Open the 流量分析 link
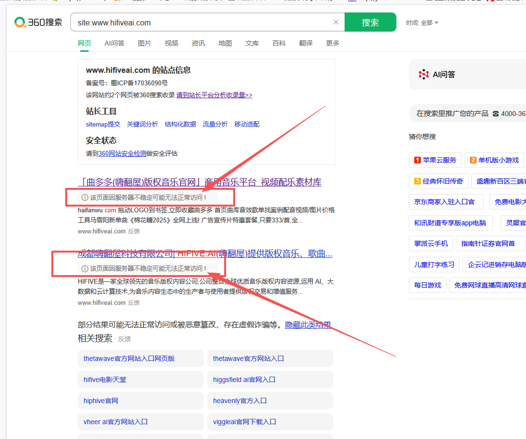The height and width of the screenshot is (439, 526). pos(215,124)
